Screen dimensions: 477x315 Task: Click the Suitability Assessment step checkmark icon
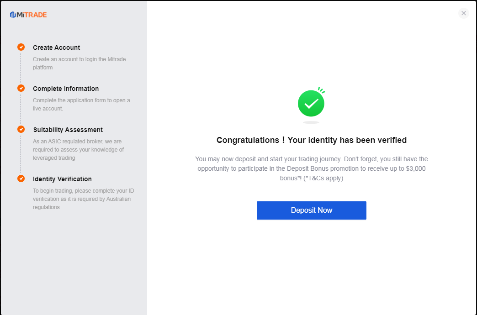coord(21,129)
